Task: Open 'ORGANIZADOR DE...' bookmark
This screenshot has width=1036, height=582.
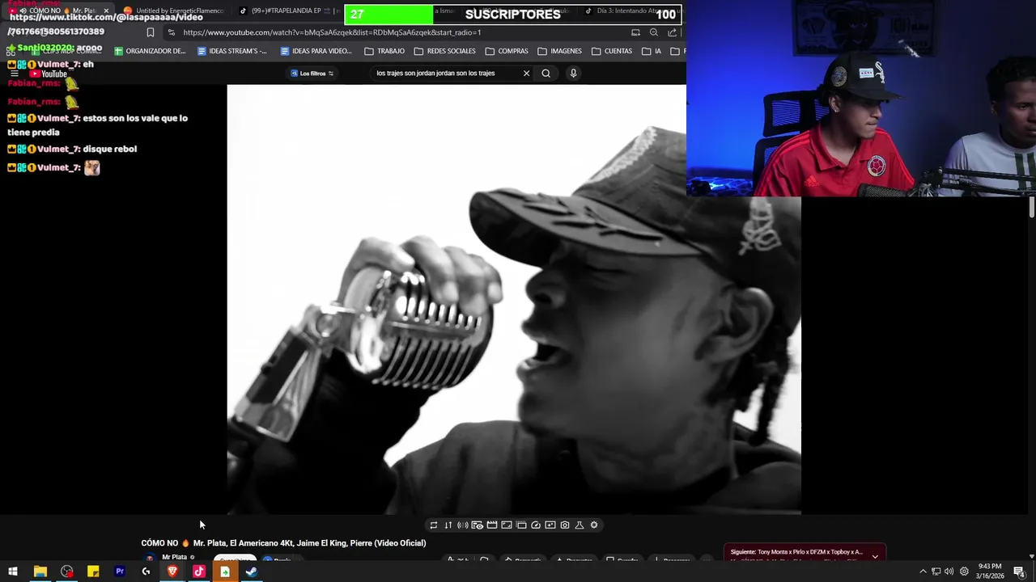Action: (150, 51)
